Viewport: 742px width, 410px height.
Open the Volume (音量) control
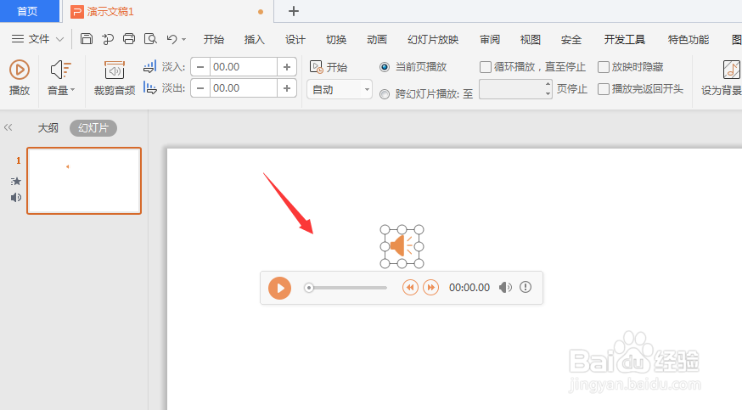(61, 78)
